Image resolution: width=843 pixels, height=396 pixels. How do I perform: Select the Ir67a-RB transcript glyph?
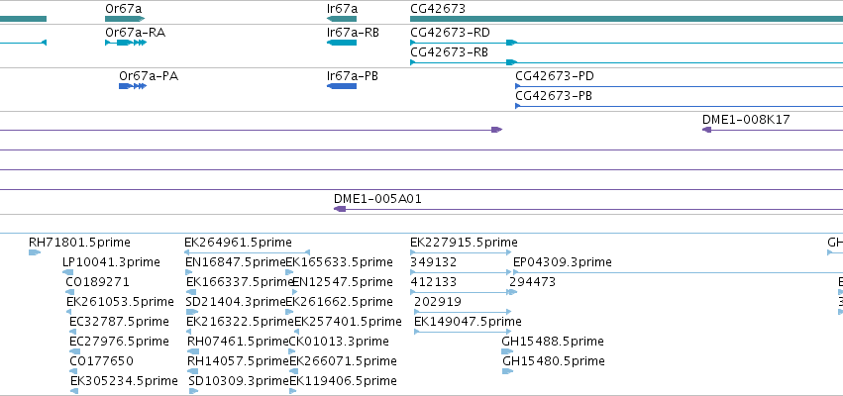(341, 43)
